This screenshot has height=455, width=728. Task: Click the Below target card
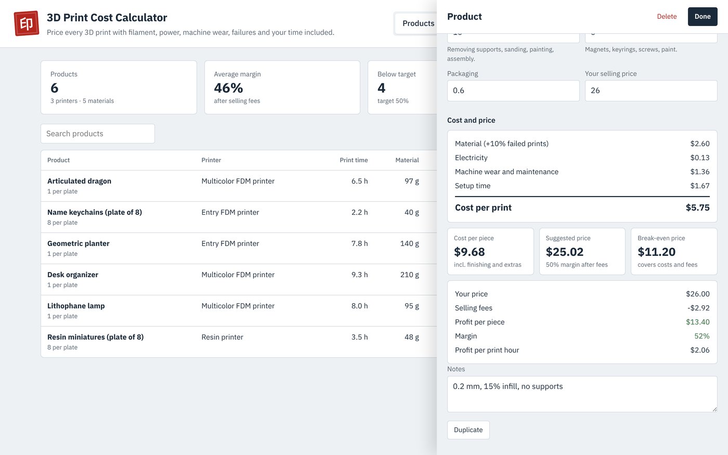click(402, 87)
